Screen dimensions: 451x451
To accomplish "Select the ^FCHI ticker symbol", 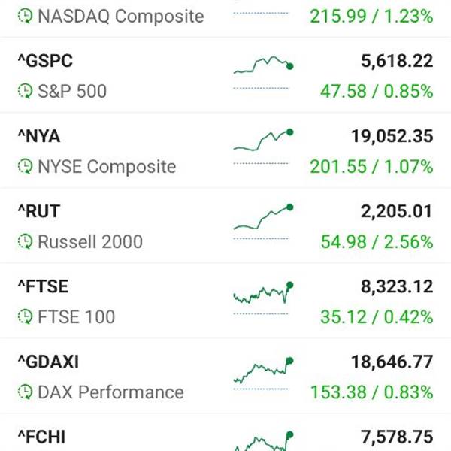I will click(41, 437).
